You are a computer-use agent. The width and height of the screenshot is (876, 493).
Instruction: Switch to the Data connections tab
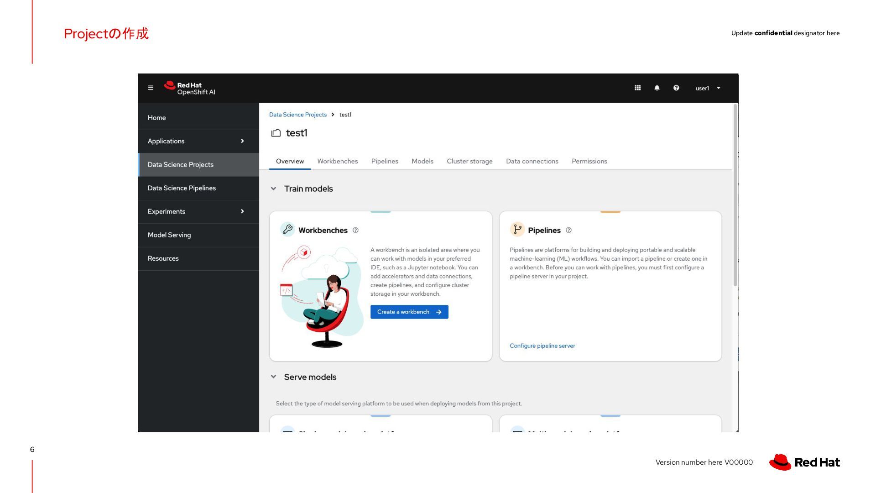pyautogui.click(x=532, y=162)
